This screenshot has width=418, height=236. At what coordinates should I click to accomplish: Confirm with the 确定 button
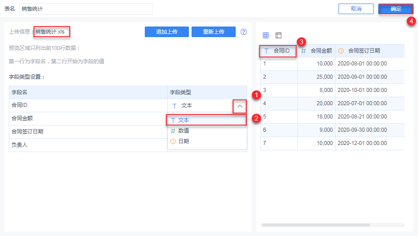pos(396,9)
